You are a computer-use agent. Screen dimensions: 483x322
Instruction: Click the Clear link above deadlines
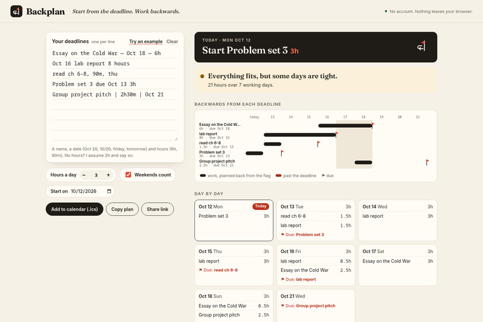pyautogui.click(x=172, y=41)
